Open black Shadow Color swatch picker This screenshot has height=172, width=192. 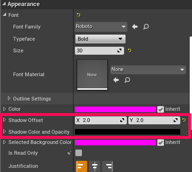click(x=127, y=132)
